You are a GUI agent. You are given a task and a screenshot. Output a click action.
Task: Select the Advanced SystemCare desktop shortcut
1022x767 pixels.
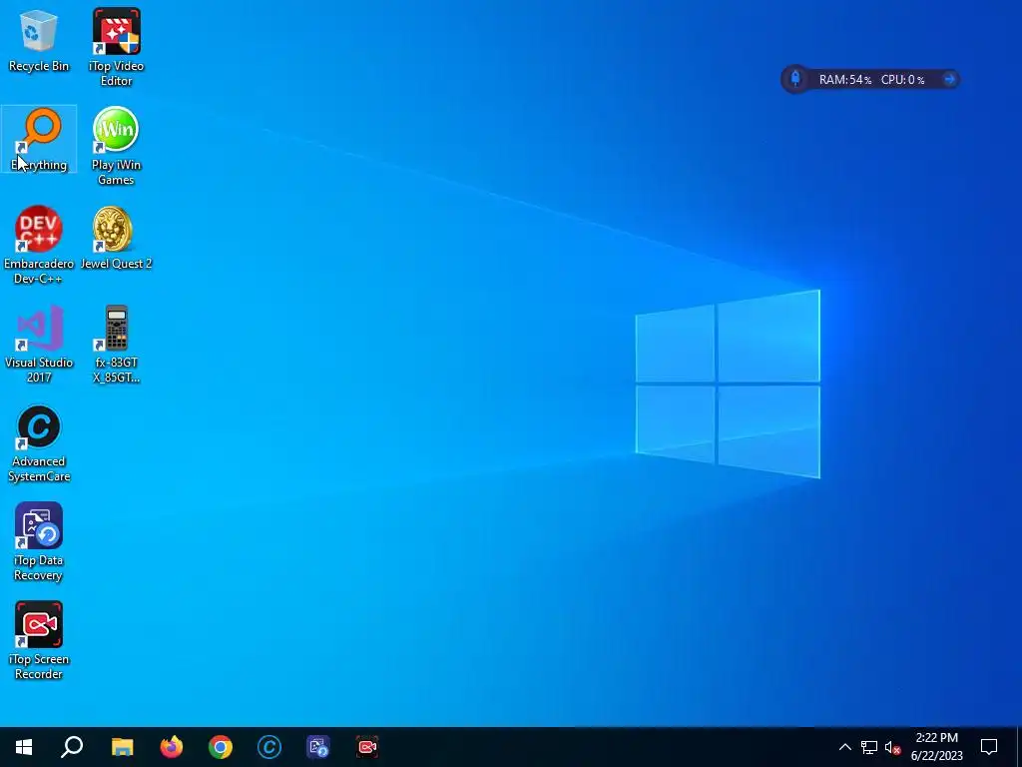click(x=39, y=442)
